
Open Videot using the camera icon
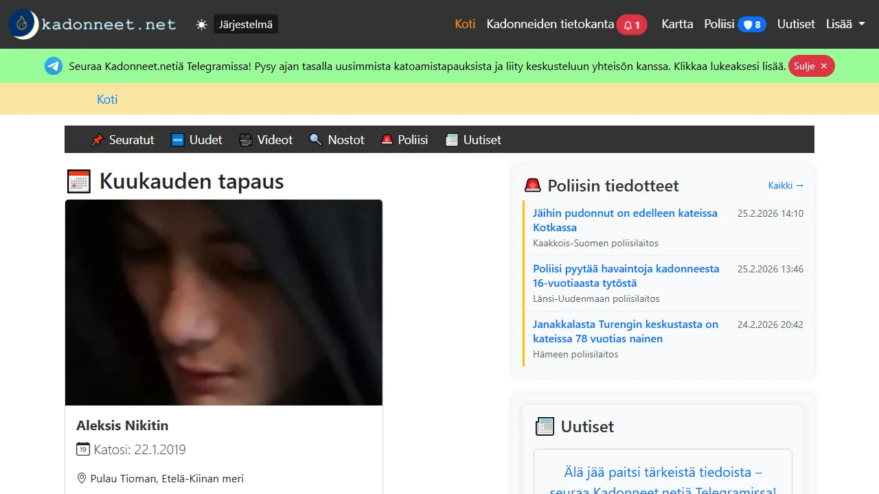(x=245, y=139)
